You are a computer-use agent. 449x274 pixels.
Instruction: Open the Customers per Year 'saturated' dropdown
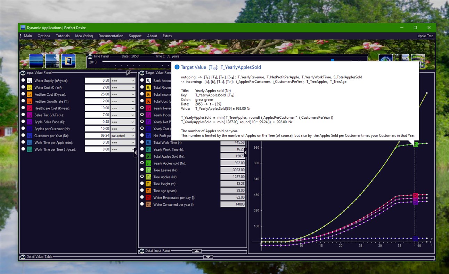pos(122,136)
